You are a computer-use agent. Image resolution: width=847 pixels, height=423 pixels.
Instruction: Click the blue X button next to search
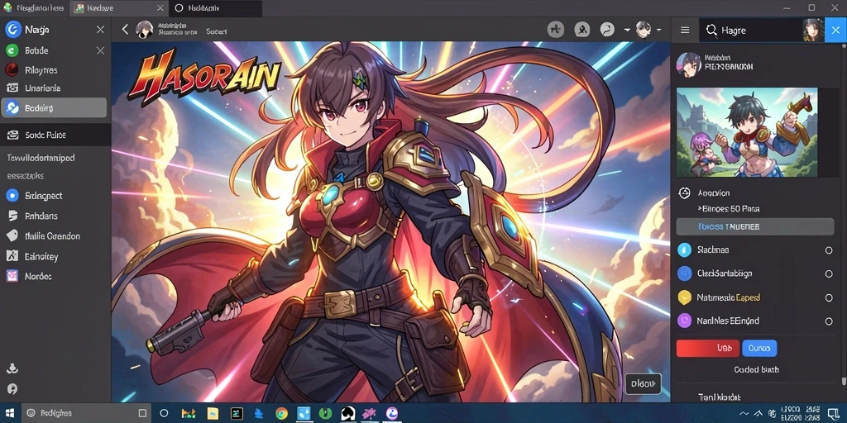[x=835, y=31]
